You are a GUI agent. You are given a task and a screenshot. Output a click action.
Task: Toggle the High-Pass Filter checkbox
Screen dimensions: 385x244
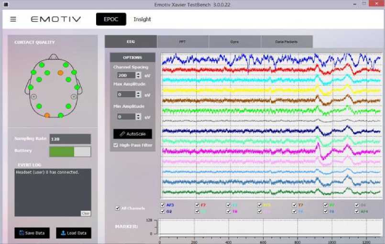pos(116,145)
